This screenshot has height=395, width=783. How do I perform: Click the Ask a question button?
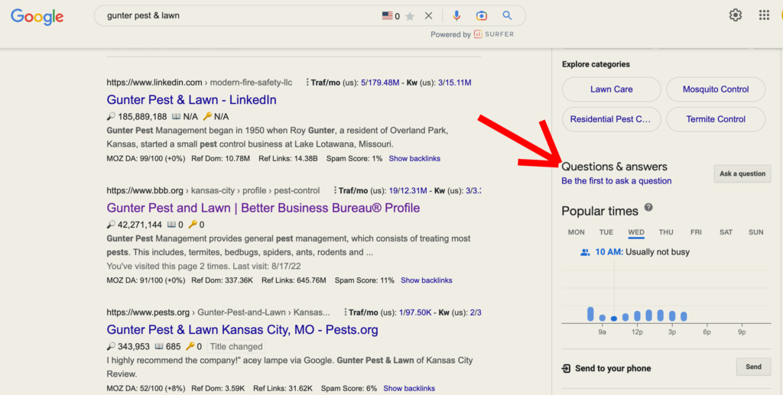coord(742,173)
